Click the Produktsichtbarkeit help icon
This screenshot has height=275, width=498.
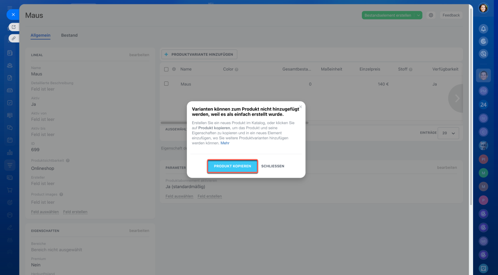tap(68, 160)
